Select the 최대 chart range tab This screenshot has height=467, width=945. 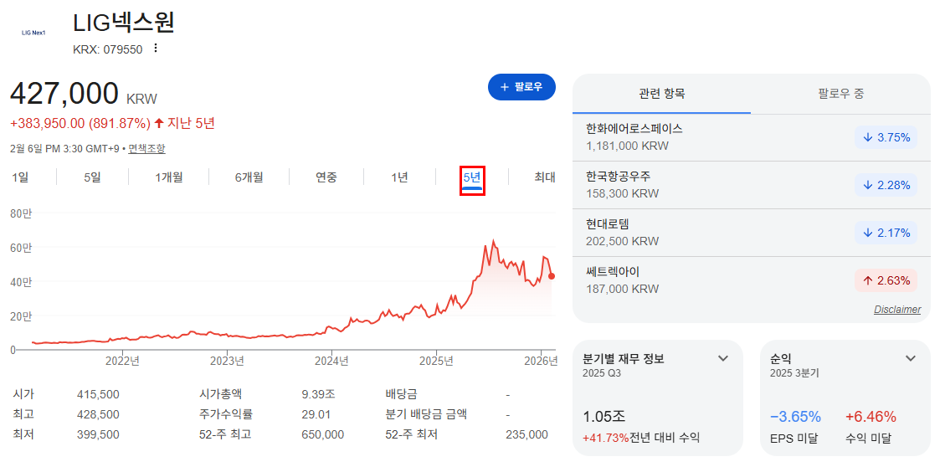coord(544,177)
